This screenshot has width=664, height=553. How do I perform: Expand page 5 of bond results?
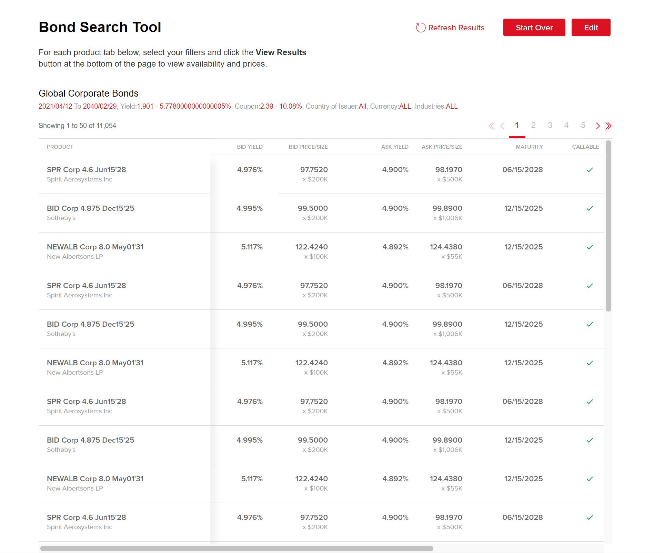tap(583, 125)
